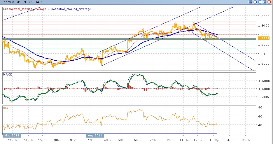Click the vertical split layout icon
Image resolution: width=273 pixels, height=144 pixels.
click(x=255, y=2)
